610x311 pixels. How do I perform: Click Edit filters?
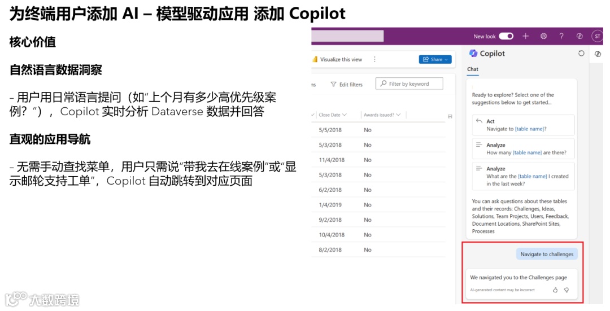pyautogui.click(x=351, y=84)
